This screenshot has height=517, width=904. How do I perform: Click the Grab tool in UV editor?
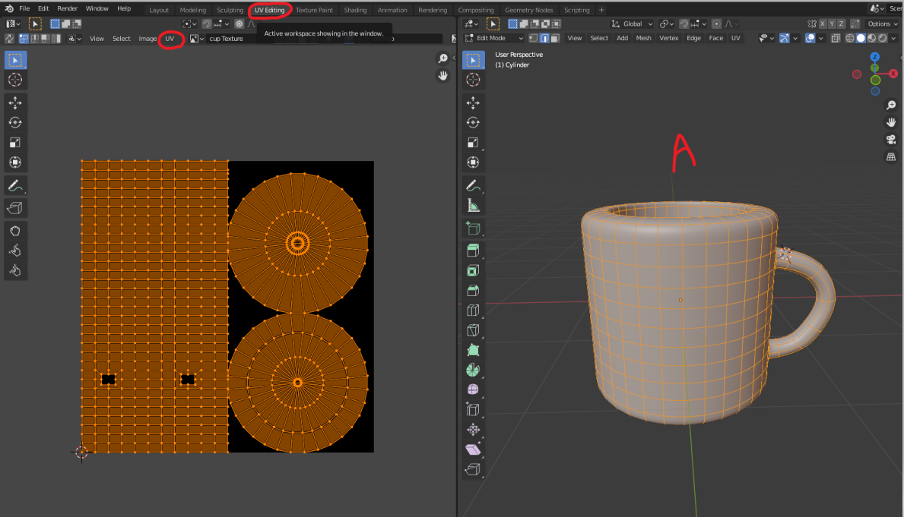click(x=15, y=230)
